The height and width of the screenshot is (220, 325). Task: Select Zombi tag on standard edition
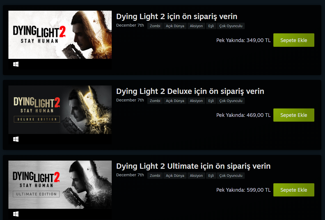tap(155, 26)
